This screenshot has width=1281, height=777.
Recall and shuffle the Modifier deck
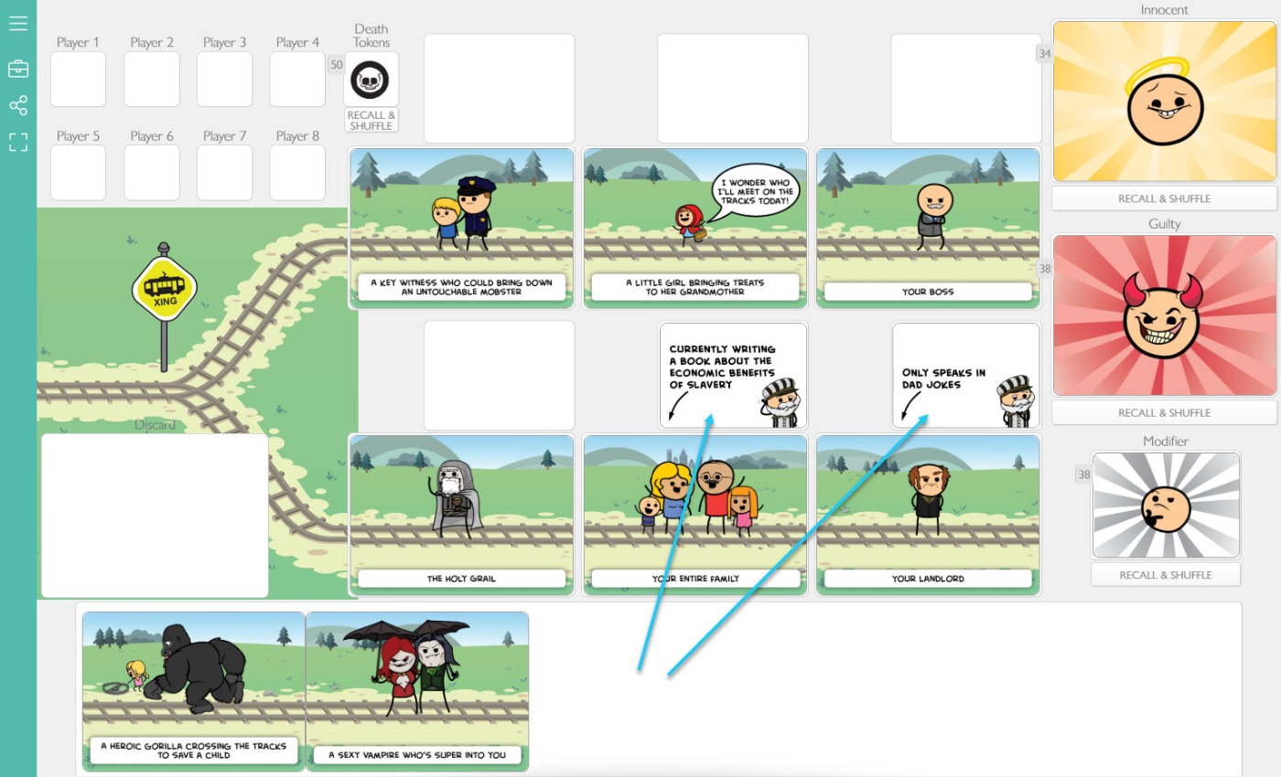tap(1166, 575)
